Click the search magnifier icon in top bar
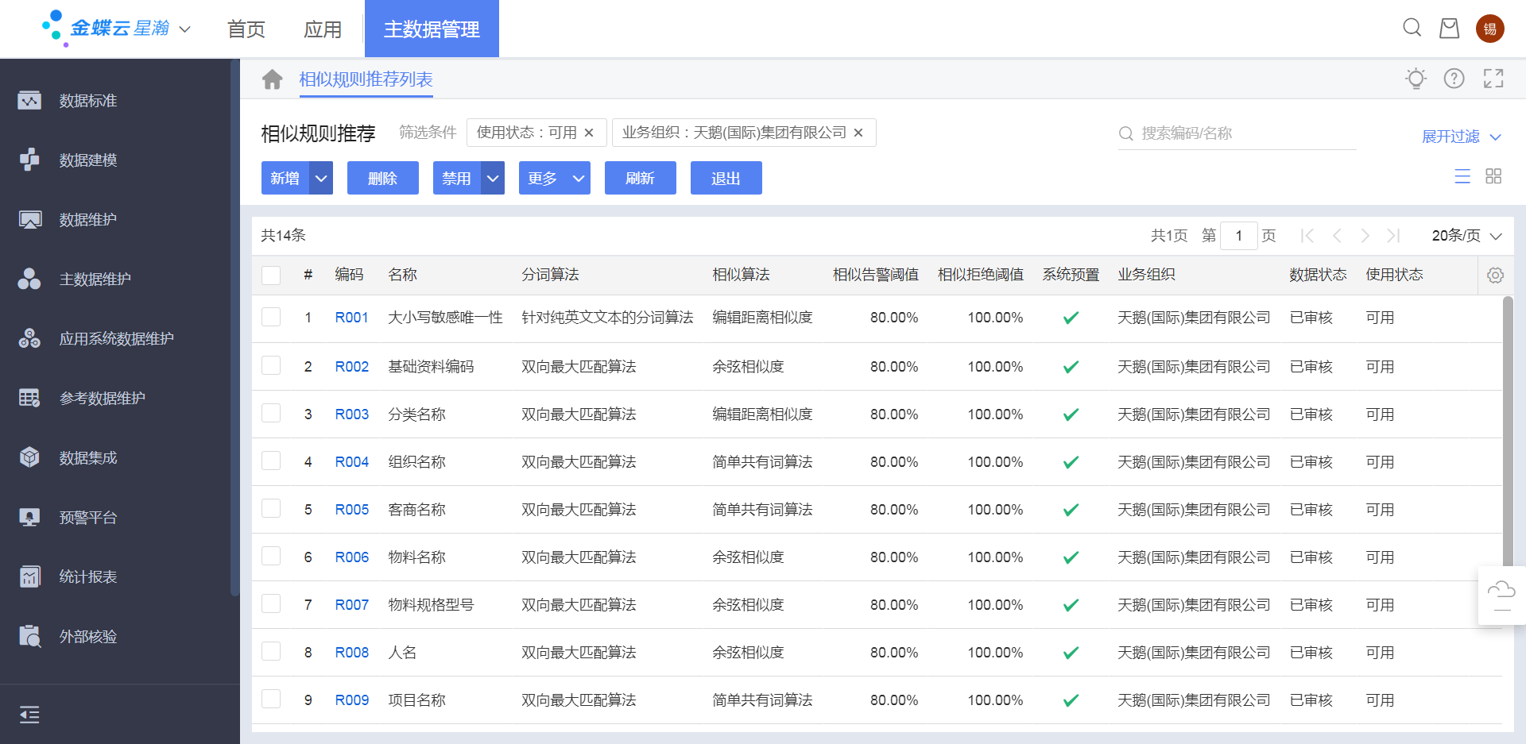Screen dimensions: 1526x744 point(1412,28)
